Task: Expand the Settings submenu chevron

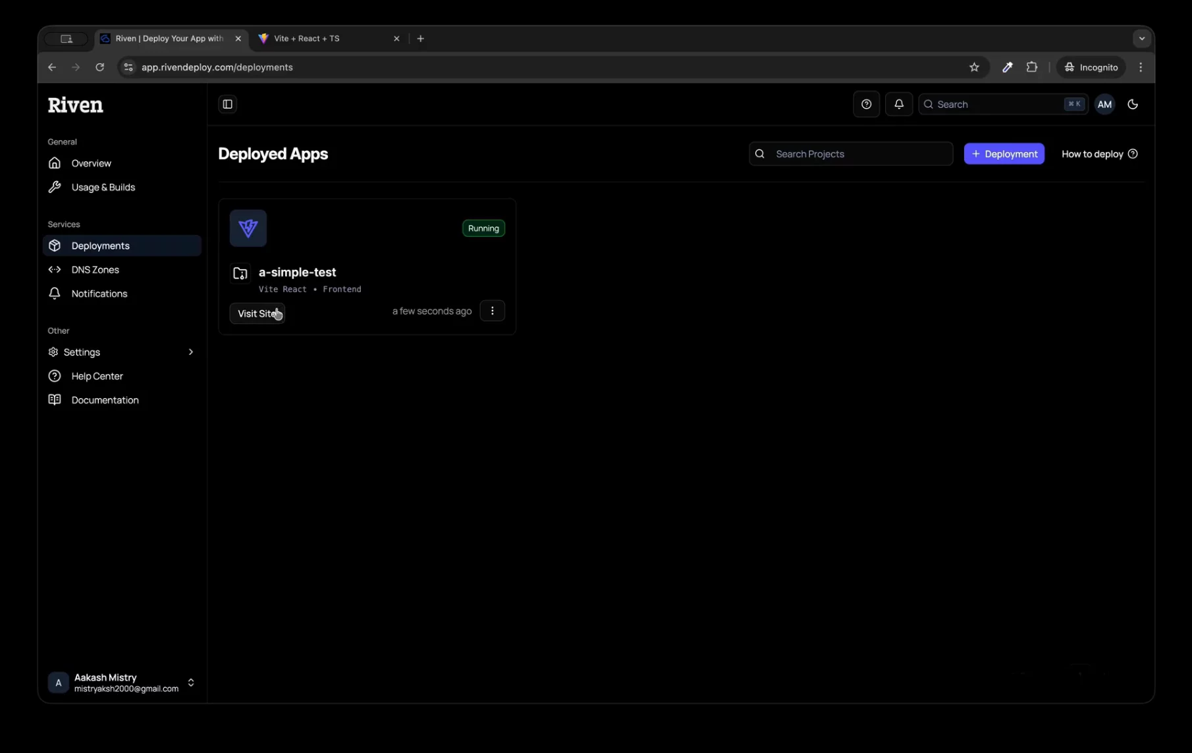Action: coord(191,352)
